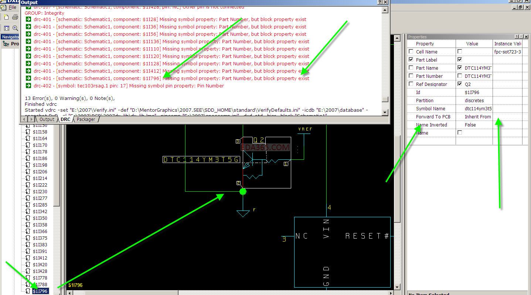Viewport: 531px width, 295px height.
Task: Toggle the Part Label value visibility checkbox
Action: click(x=460, y=60)
